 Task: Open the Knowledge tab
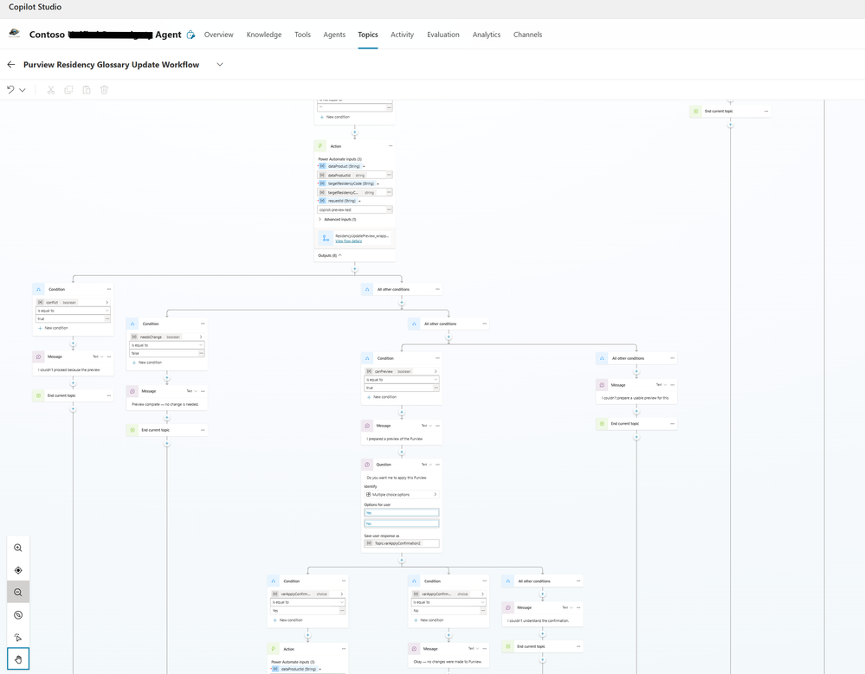point(264,34)
